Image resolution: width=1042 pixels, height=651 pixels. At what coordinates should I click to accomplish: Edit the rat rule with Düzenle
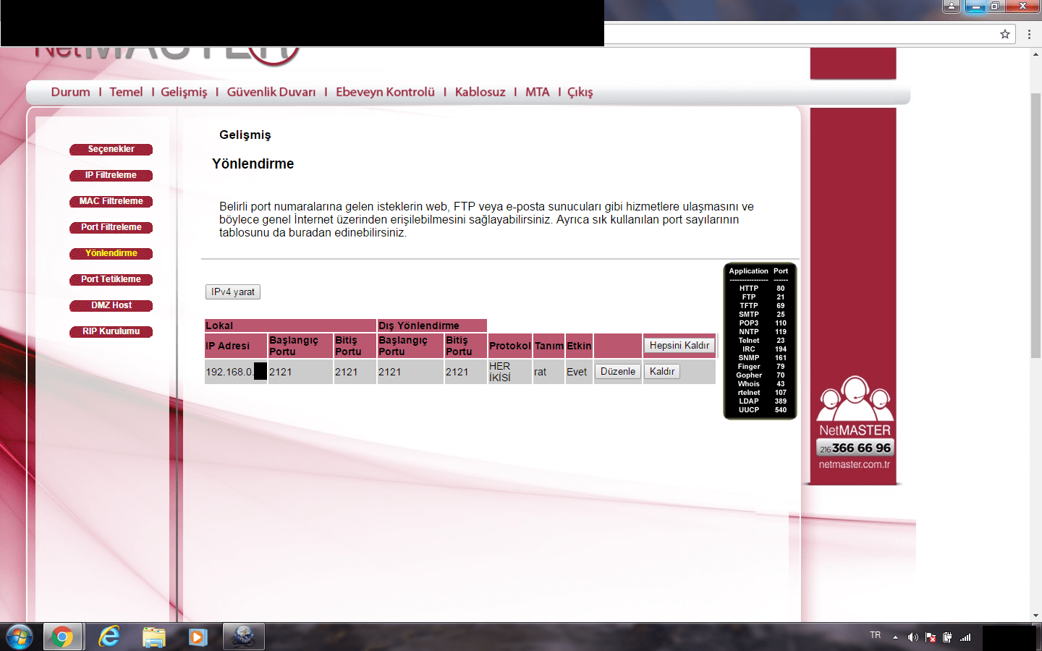618,371
